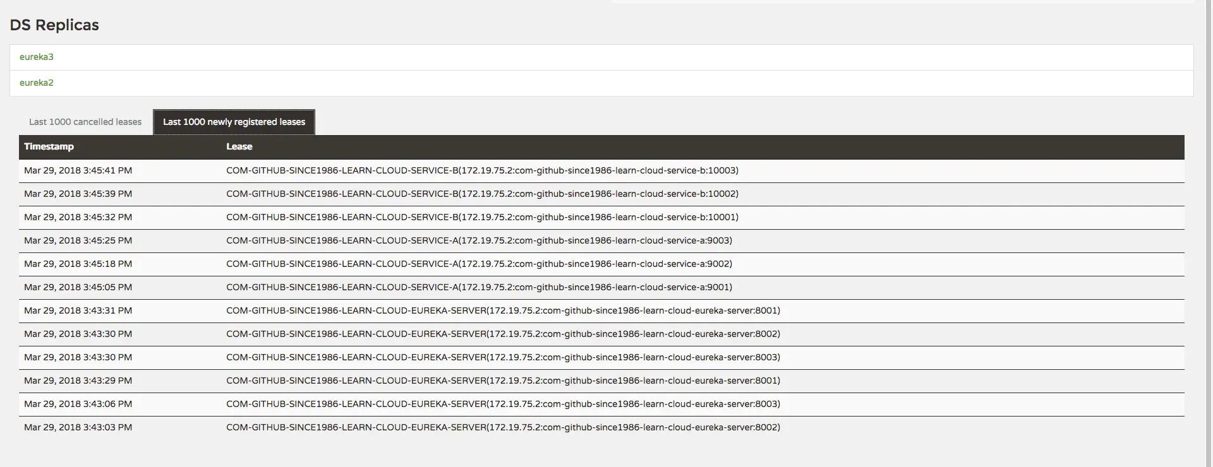
Task: Select timestamp Mar 29, 2018 3:43:31 PM
Action: 78,310
